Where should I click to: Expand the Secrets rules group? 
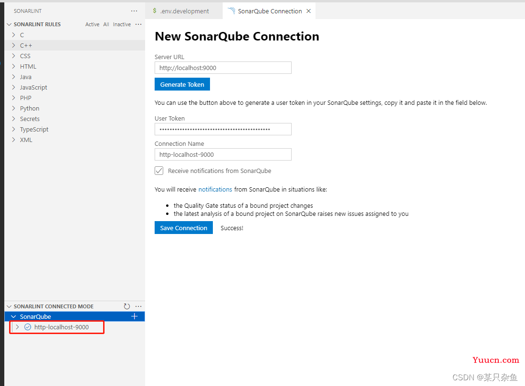[13, 119]
